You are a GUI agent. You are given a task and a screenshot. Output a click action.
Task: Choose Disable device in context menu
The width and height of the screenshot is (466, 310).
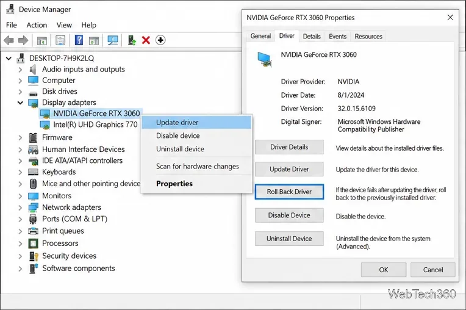tap(196, 136)
